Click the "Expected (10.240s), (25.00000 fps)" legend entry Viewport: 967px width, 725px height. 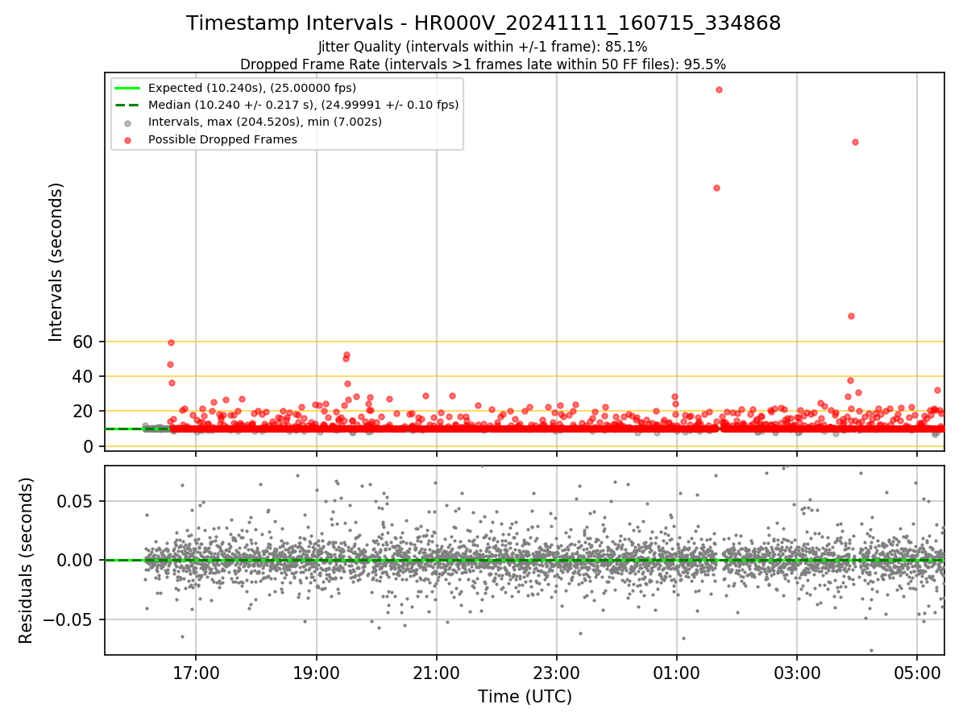pyautogui.click(x=252, y=88)
